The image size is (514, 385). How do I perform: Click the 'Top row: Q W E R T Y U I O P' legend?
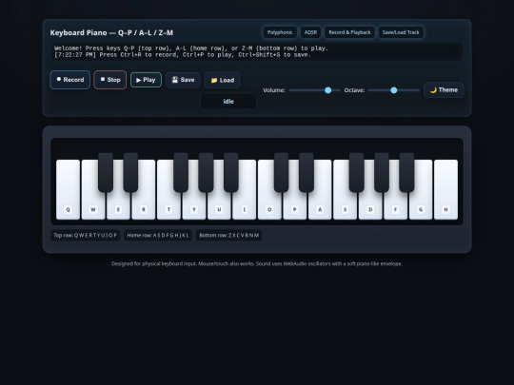(x=86, y=236)
